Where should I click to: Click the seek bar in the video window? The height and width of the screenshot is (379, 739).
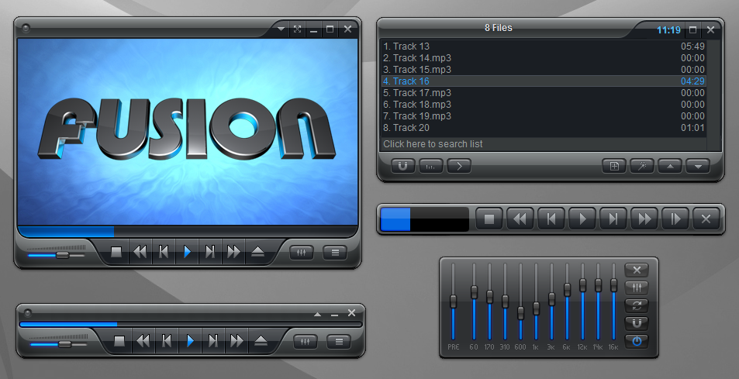point(187,231)
